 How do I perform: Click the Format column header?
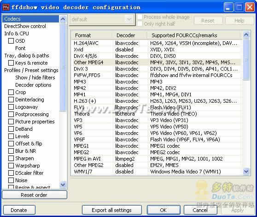click(92, 35)
